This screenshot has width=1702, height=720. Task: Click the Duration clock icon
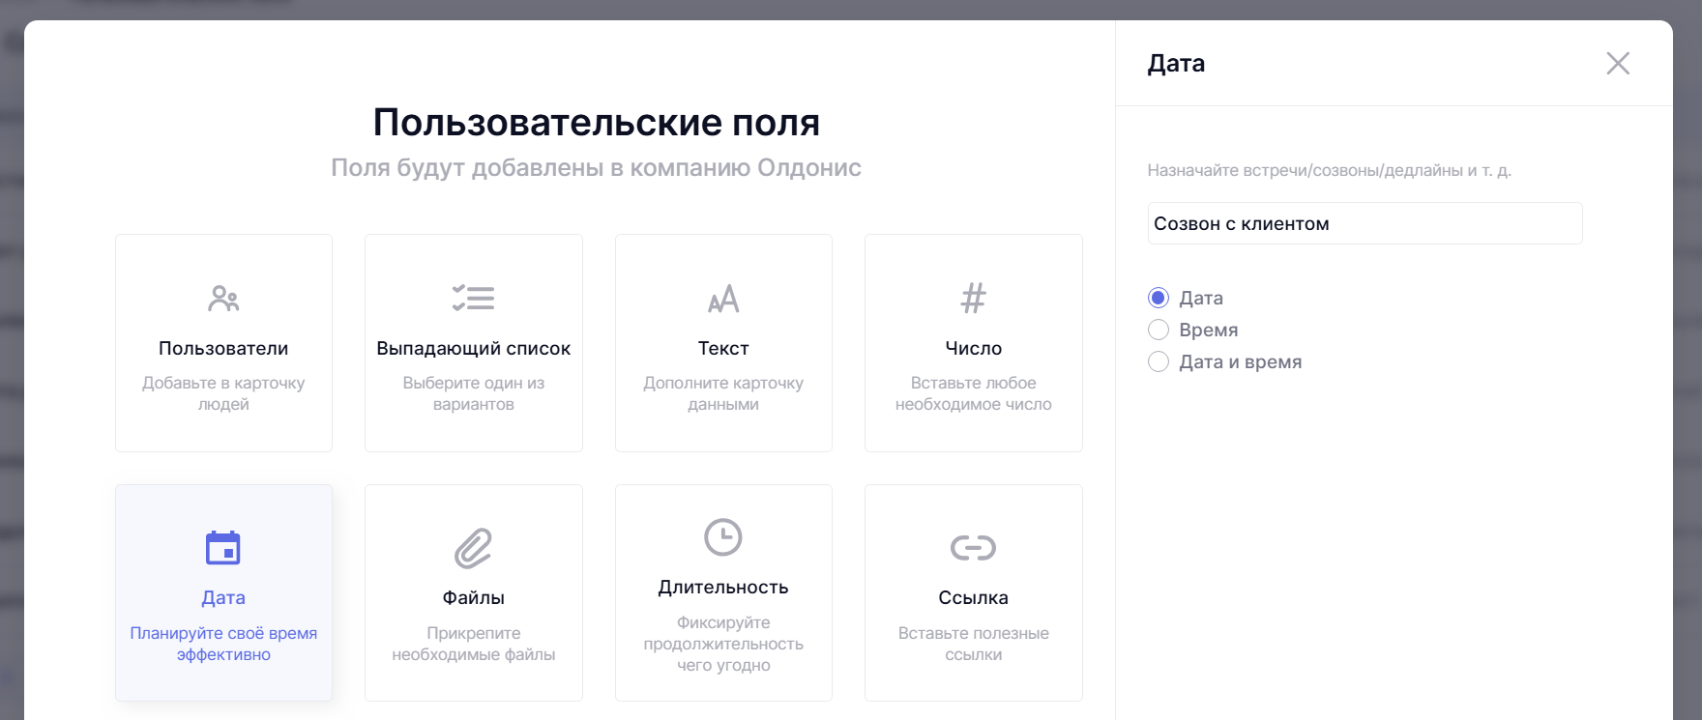point(723,537)
